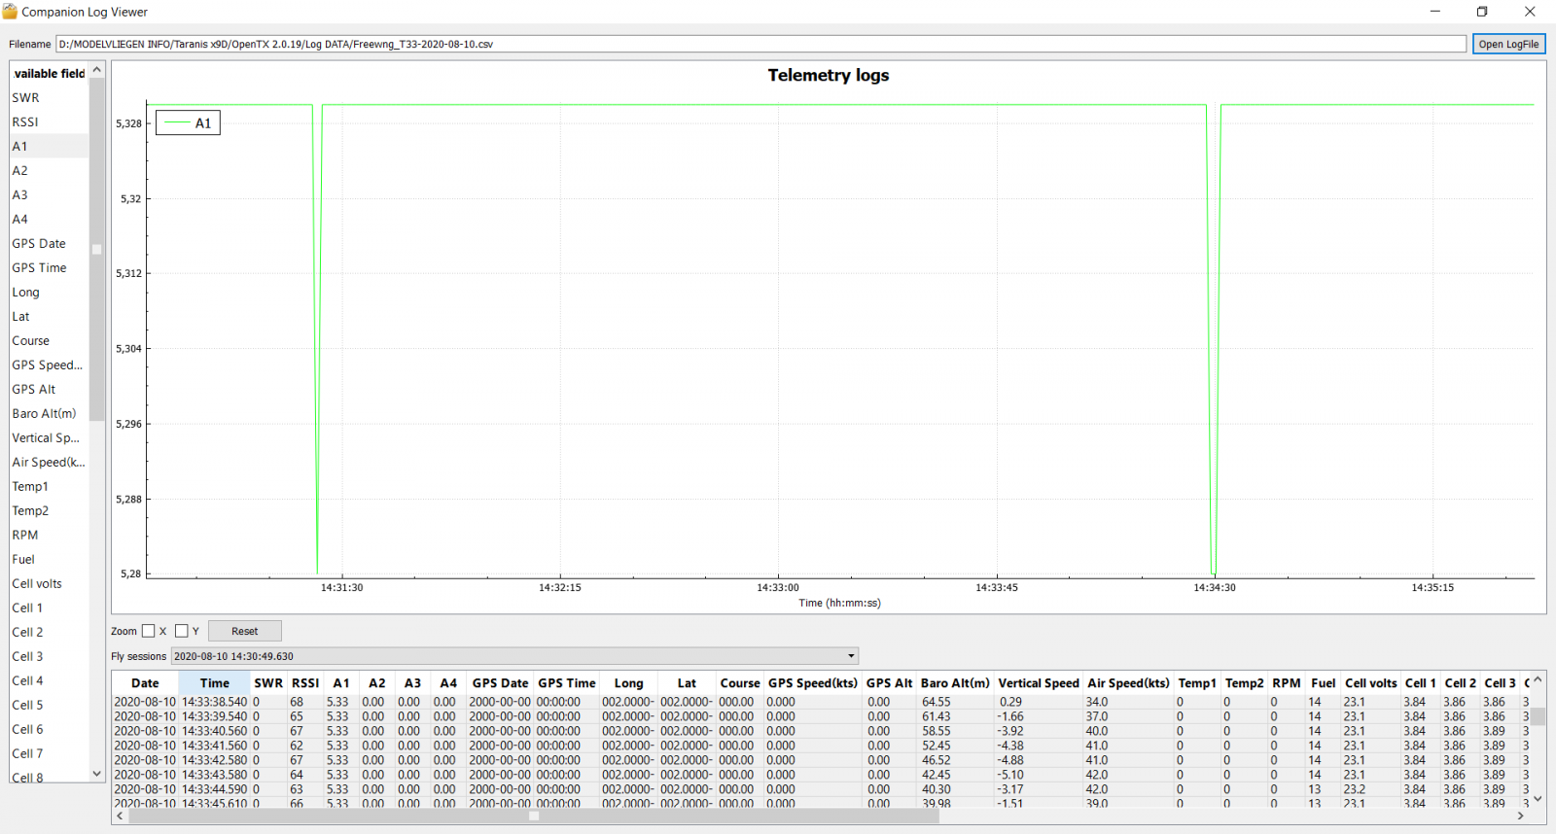Viewport: 1556px width, 834px height.
Task: Select Fuel in the fields list
Action: pos(49,559)
